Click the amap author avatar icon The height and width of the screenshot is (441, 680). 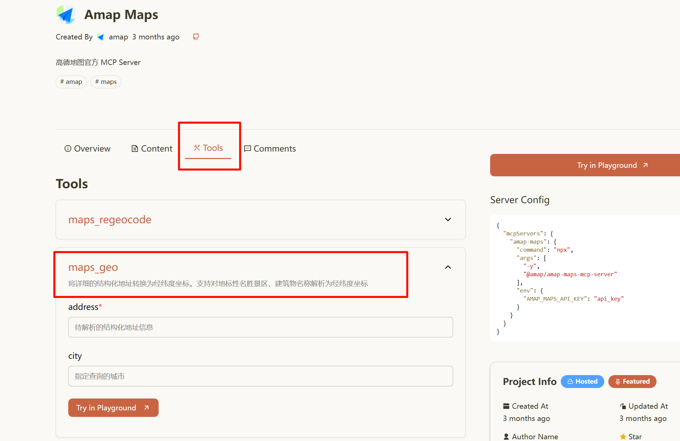pyautogui.click(x=101, y=37)
